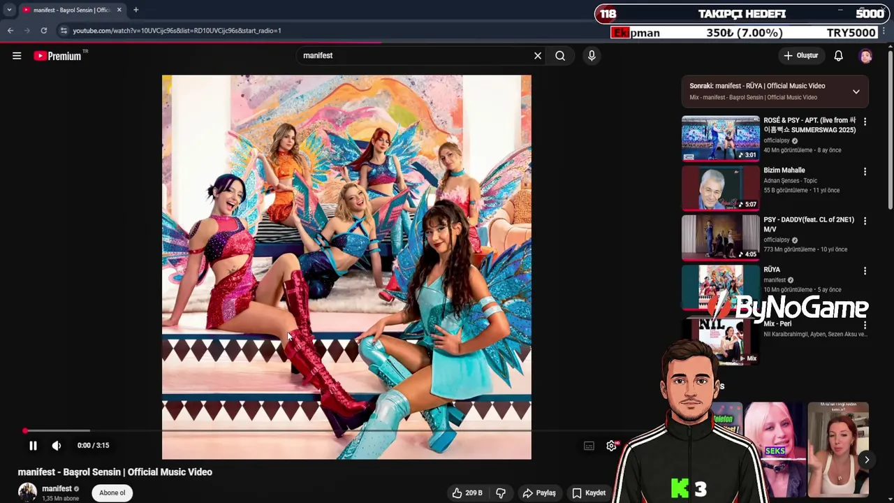Start voice search with microphone icon
This screenshot has height=503, width=894.
pos(592,56)
